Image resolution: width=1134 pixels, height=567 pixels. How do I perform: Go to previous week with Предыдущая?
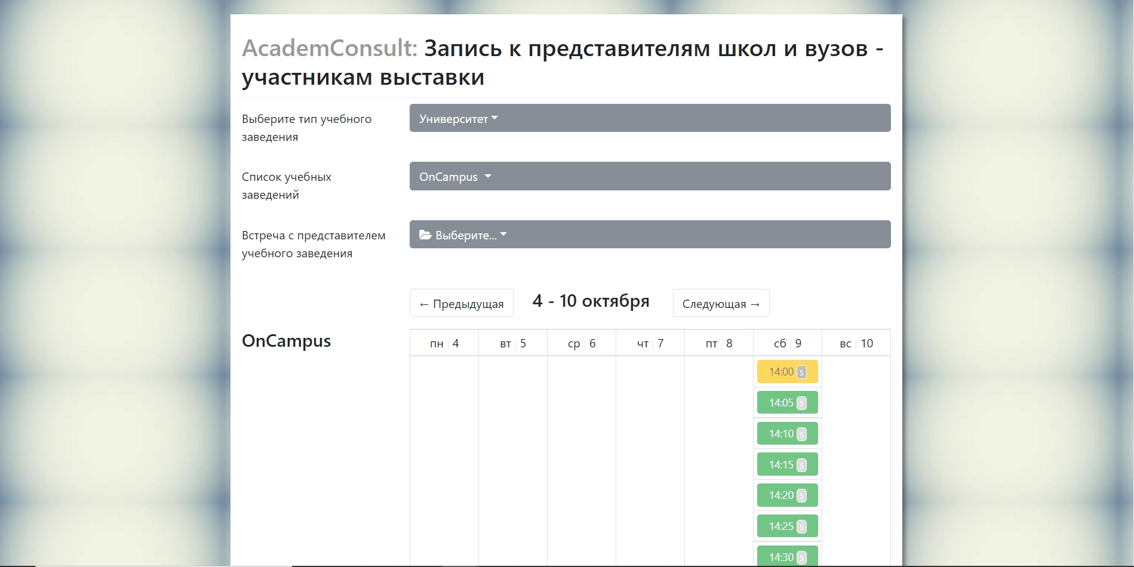pyautogui.click(x=461, y=303)
